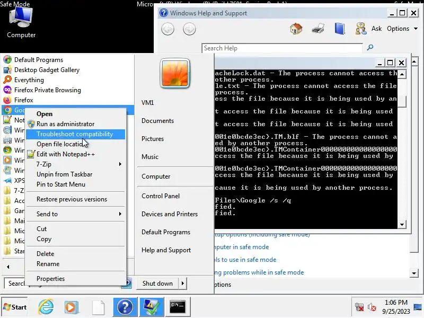Expand Shut down options arrow

pyautogui.click(x=183, y=284)
